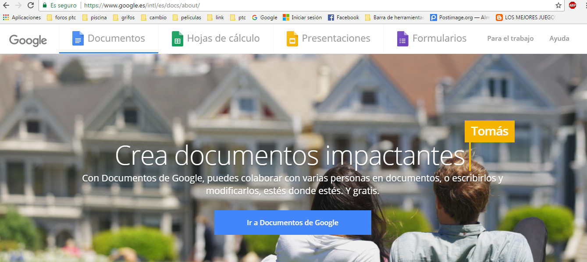587x262 pixels.
Task: Open the grifos bookmark folder
Action: 124,18
